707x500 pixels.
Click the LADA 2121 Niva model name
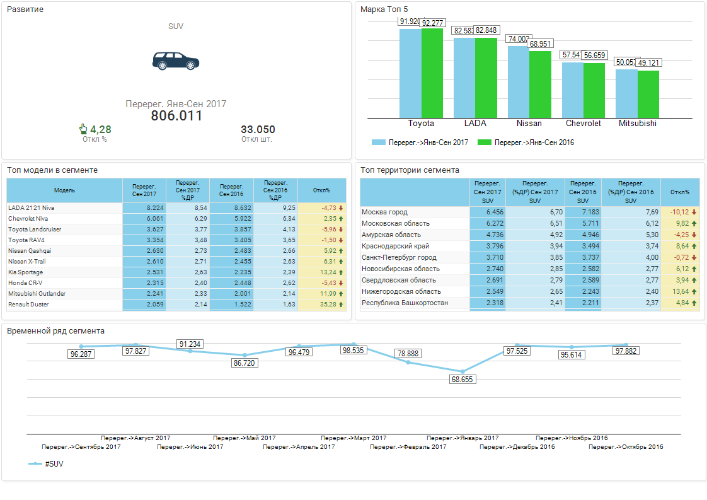point(31,208)
